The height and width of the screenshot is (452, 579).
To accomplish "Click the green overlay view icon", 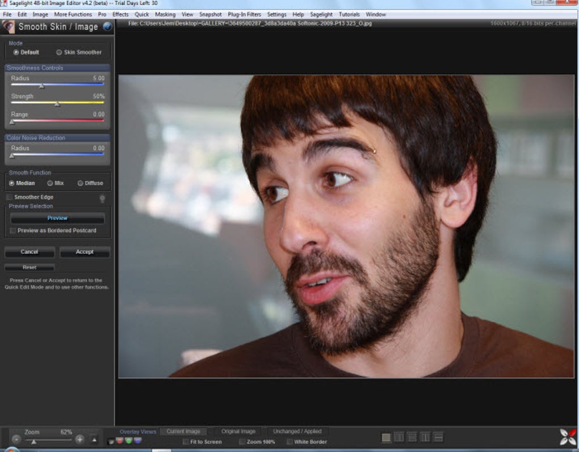I will point(128,441).
